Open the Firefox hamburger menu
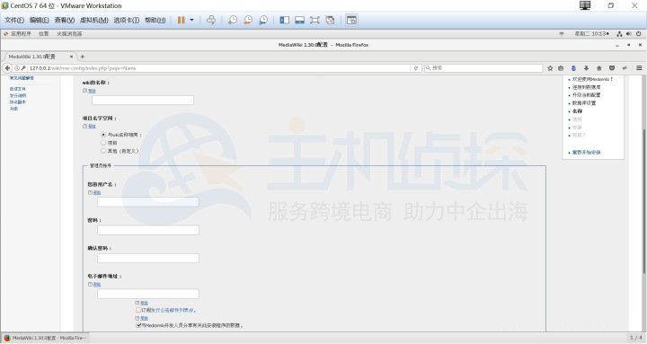Screen dimensions: 647x344 click(x=639, y=68)
